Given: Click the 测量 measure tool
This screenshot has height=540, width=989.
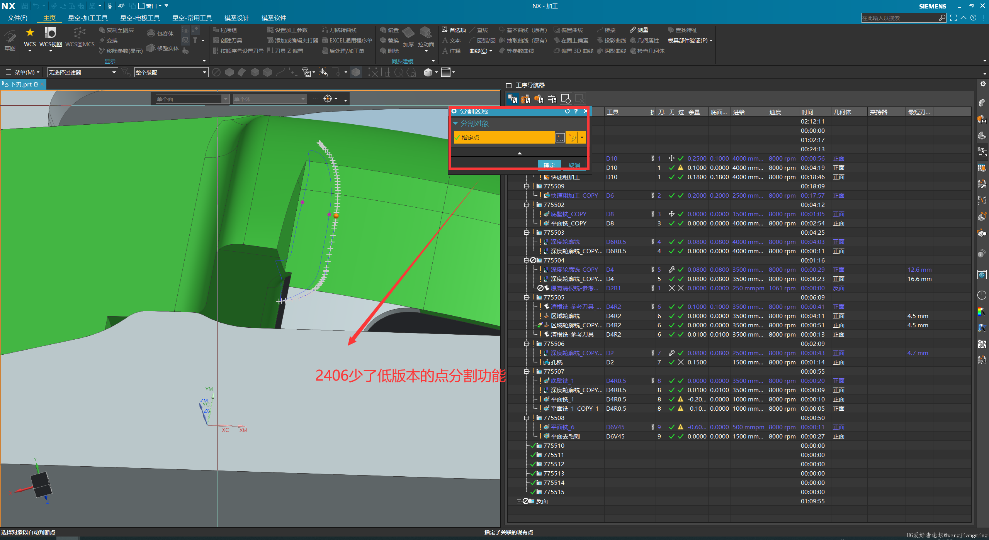Looking at the screenshot, I should 639,30.
